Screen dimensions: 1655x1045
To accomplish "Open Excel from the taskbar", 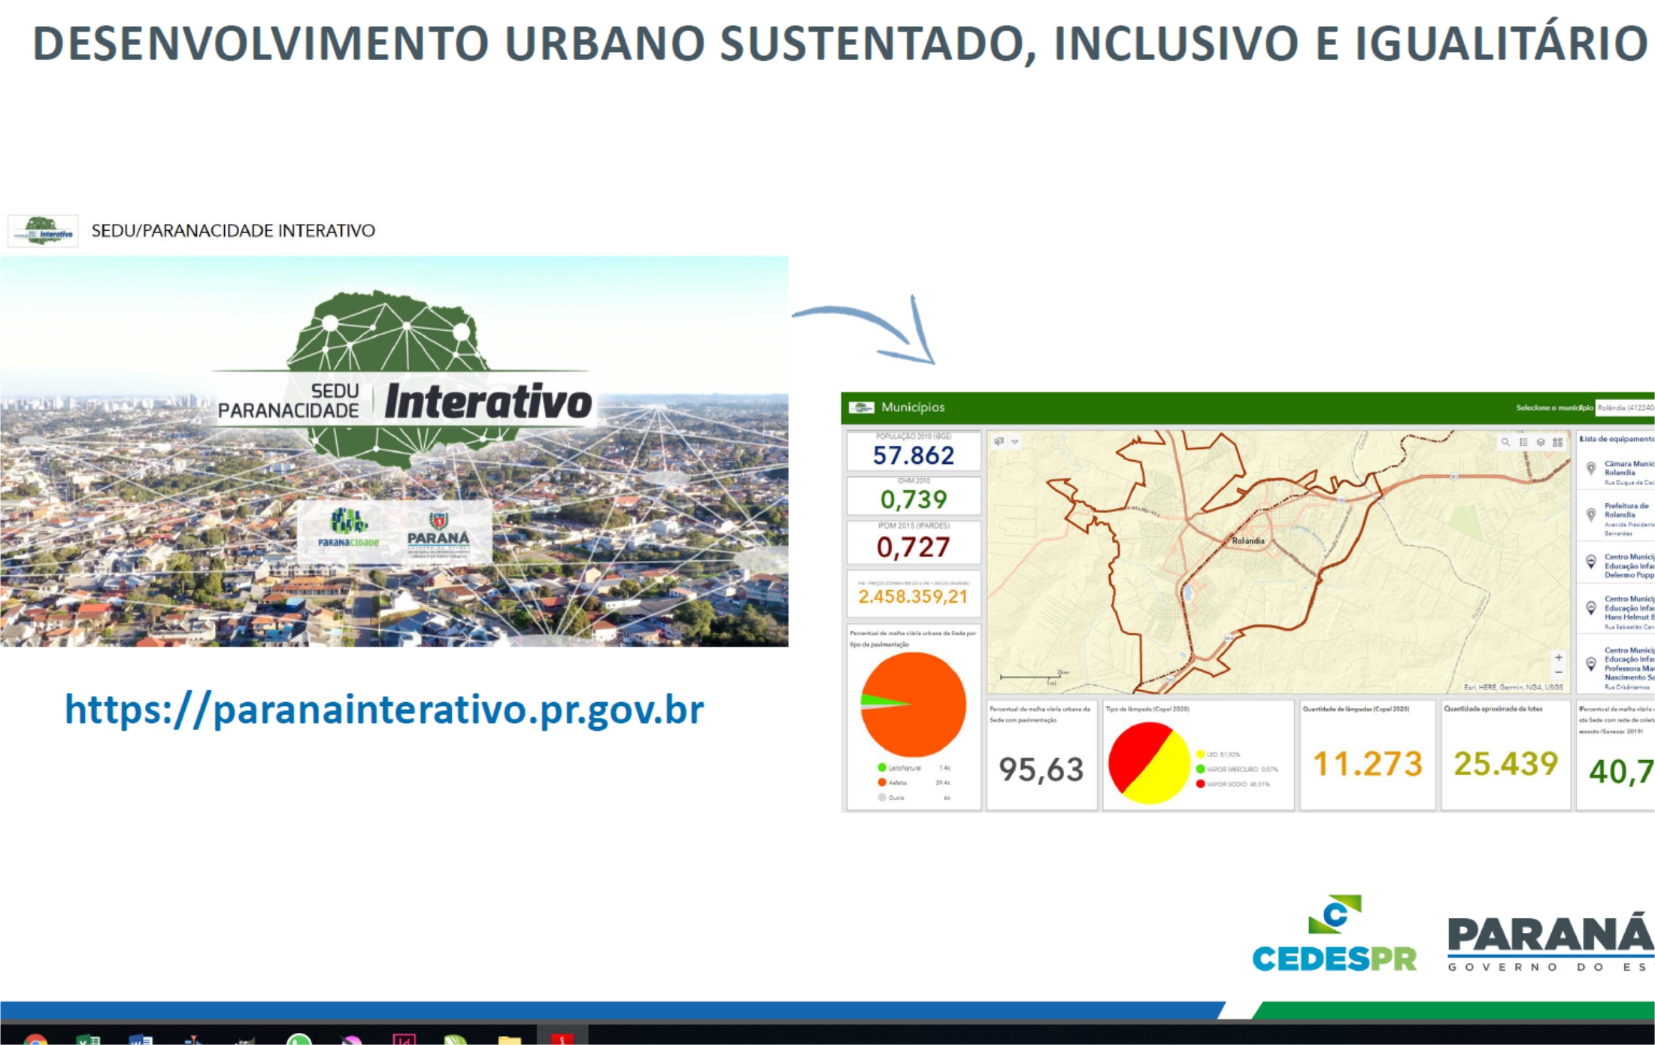I will (89, 1040).
